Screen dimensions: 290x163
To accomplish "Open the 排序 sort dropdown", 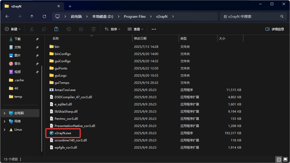I will point(112,29).
